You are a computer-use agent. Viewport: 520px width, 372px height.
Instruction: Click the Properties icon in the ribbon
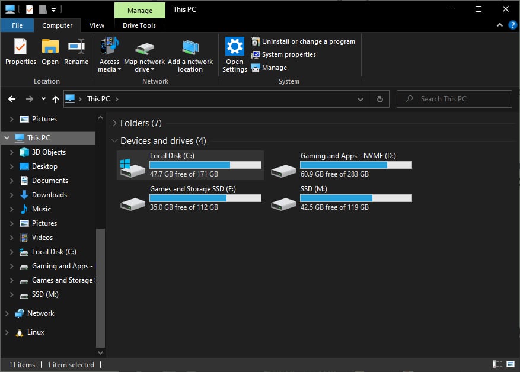pyautogui.click(x=20, y=47)
